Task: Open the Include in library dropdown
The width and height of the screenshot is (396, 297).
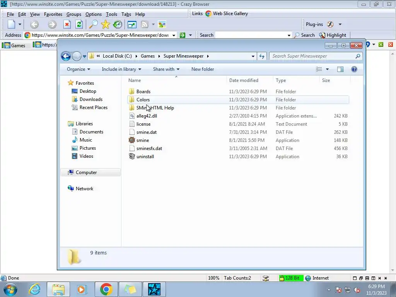Action: [x=121, y=69]
